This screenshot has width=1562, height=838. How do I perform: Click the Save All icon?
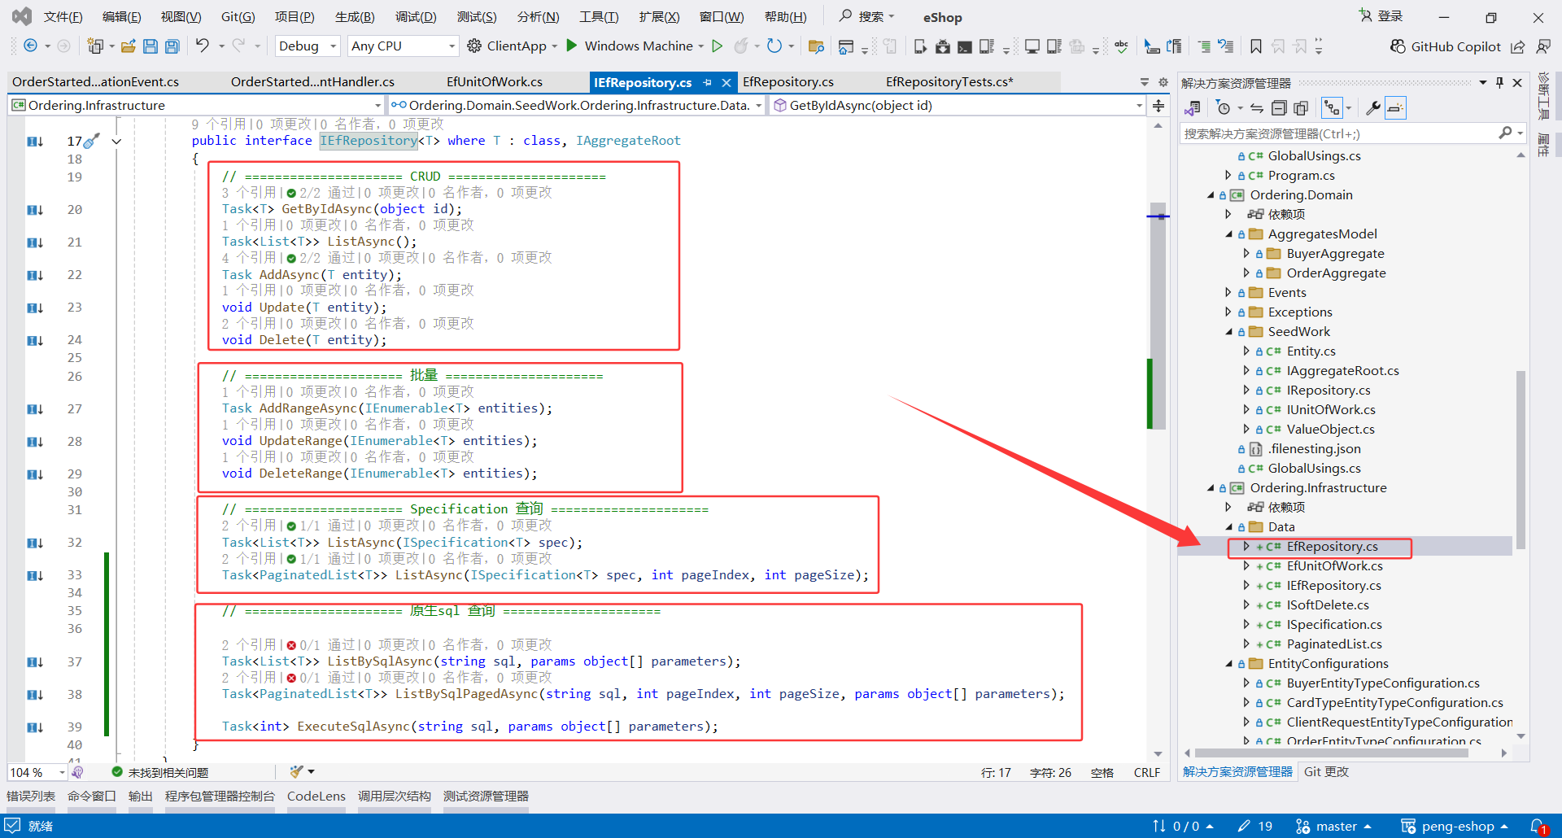tap(172, 46)
